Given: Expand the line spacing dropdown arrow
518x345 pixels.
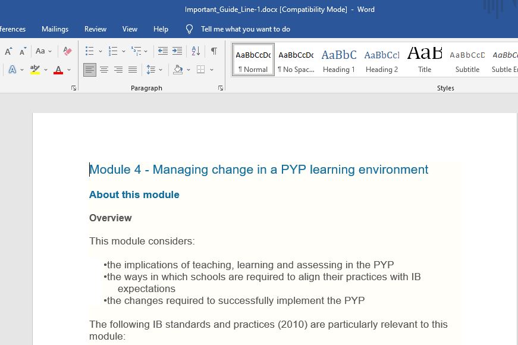Looking at the screenshot, I should [161, 70].
